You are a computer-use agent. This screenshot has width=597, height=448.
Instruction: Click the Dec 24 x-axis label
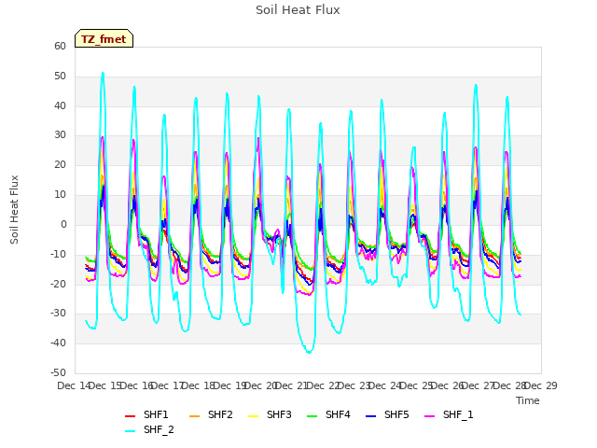[x=385, y=385]
